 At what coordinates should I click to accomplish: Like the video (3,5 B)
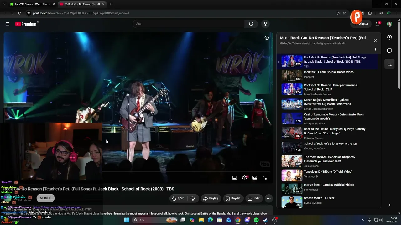178,198
